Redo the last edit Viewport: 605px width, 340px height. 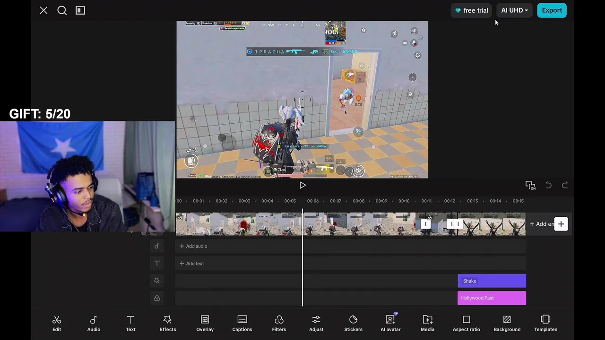tap(565, 185)
